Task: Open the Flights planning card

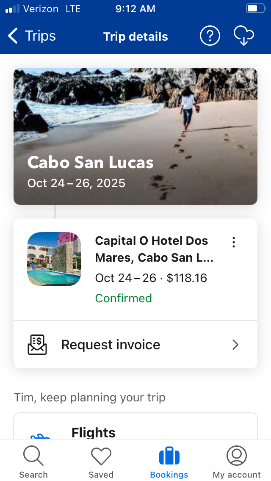Action: click(135, 427)
